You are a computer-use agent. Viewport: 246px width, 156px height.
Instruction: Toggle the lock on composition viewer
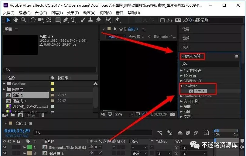coord(115,29)
